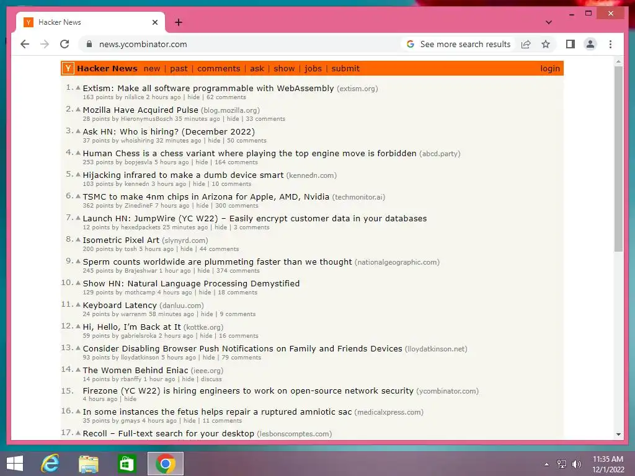Upvote the Mozilla Have Acquired Pulse story
This screenshot has width=635, height=476.
pyautogui.click(x=78, y=109)
